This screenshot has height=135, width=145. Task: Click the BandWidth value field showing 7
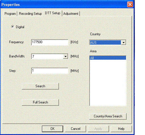click(47, 57)
